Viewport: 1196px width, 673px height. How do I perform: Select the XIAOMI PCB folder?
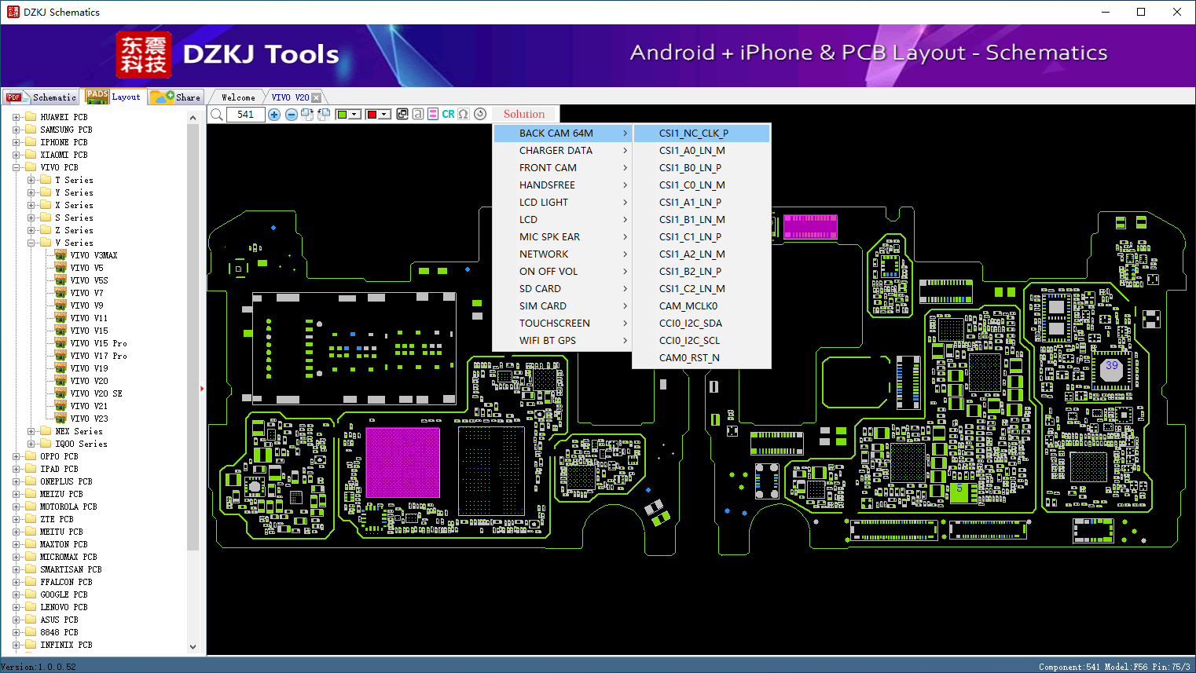(x=64, y=155)
